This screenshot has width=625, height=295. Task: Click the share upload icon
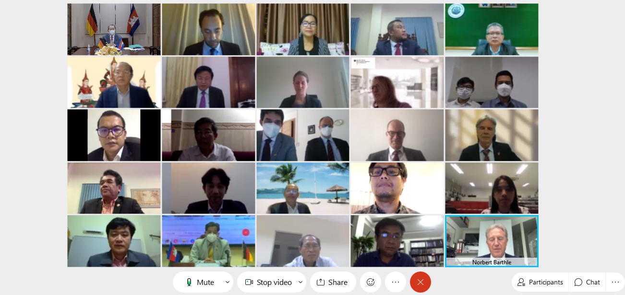click(321, 282)
